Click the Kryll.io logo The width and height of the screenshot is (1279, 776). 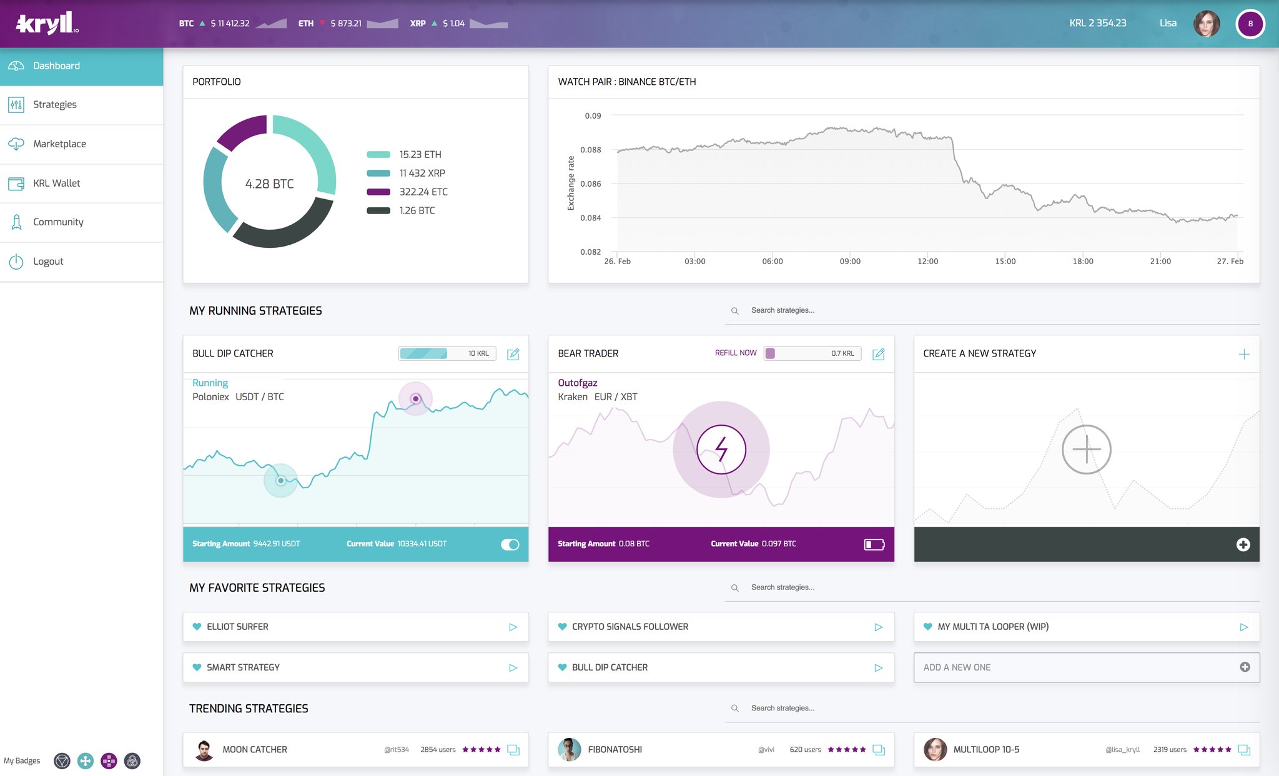47,23
